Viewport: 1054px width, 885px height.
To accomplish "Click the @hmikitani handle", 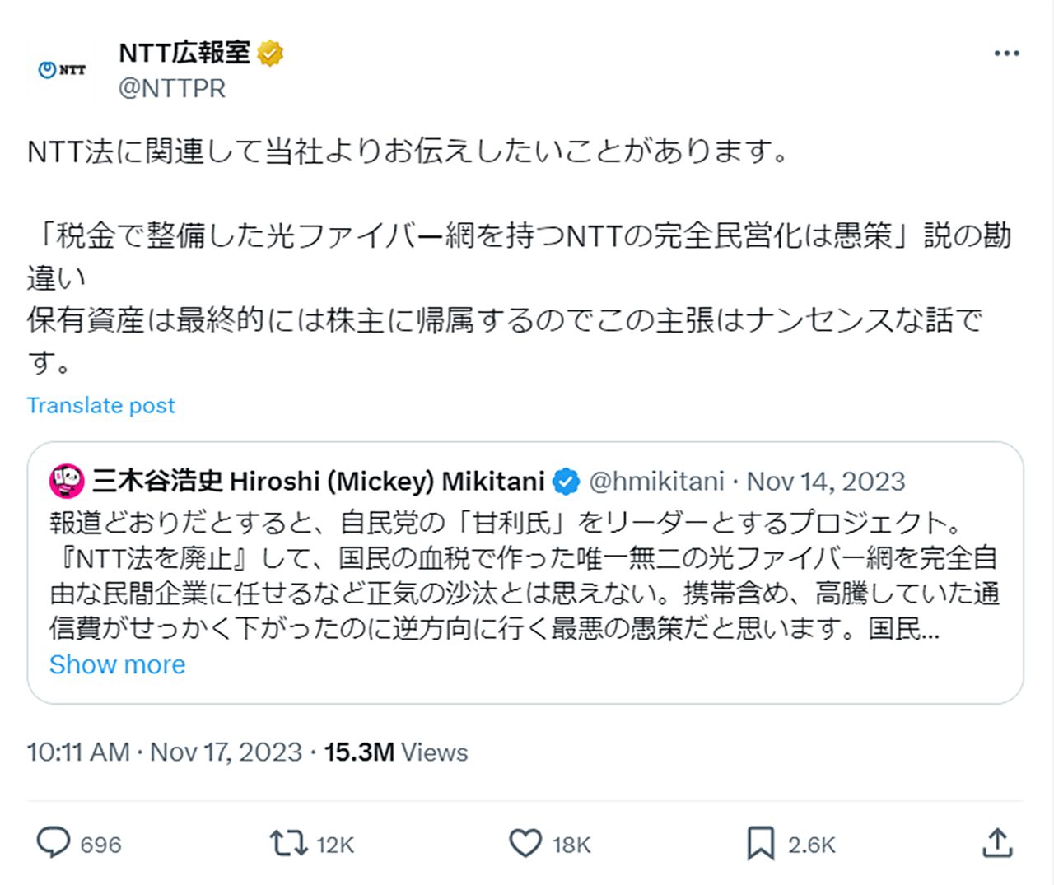I will (x=657, y=482).
